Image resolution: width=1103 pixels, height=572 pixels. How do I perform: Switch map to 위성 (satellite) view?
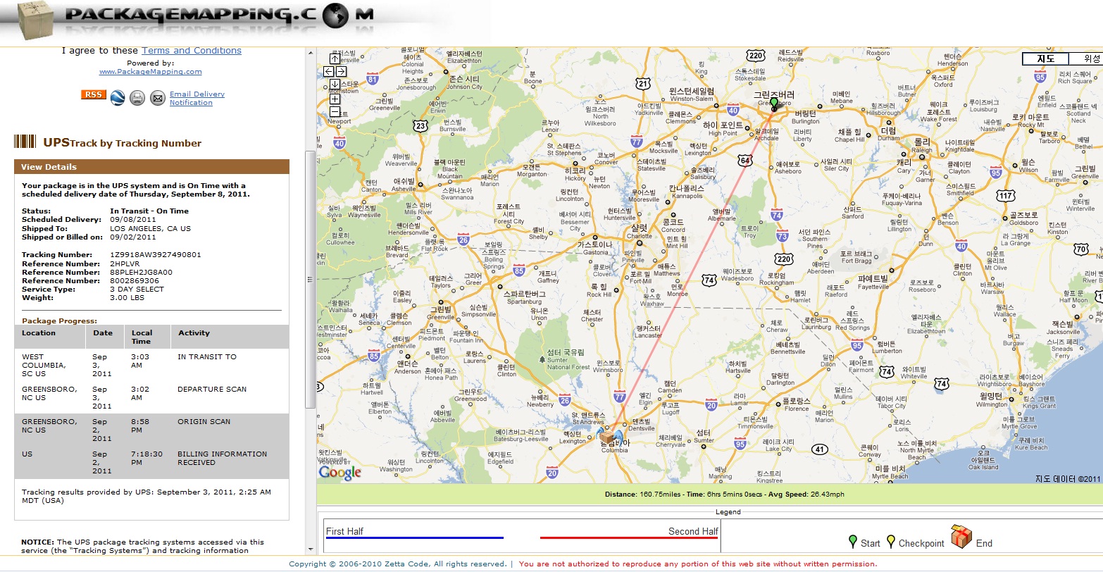coord(1085,59)
